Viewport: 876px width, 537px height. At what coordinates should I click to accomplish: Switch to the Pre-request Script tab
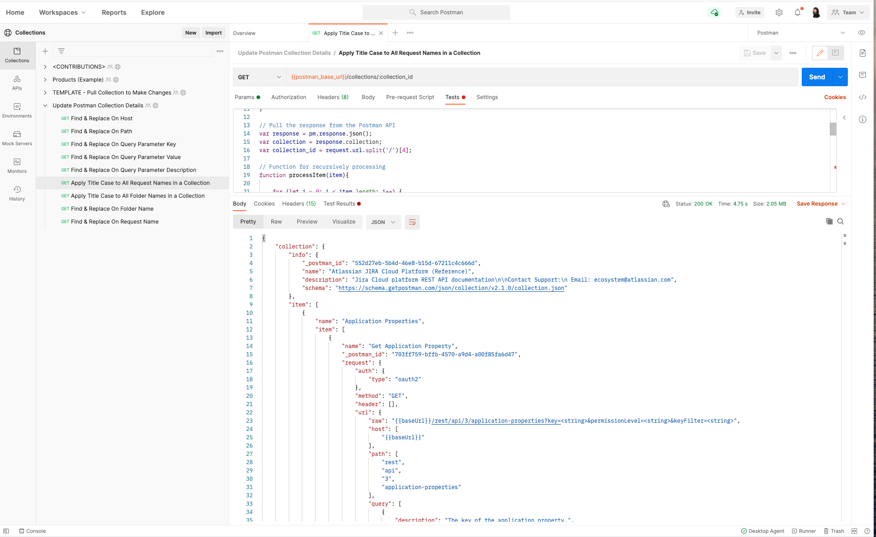(410, 97)
